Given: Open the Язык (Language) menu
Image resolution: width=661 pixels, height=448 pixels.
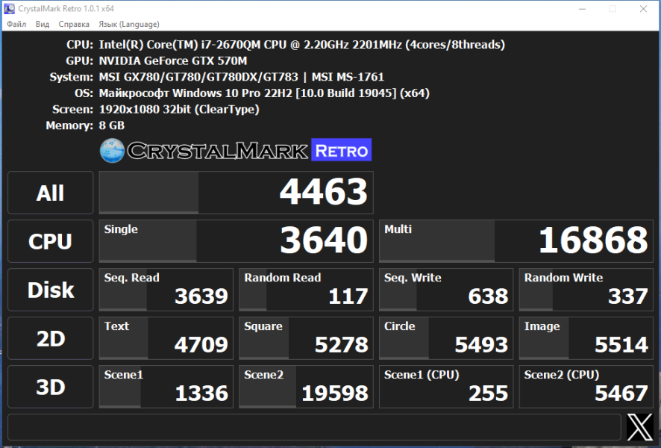Looking at the screenshot, I should [129, 24].
